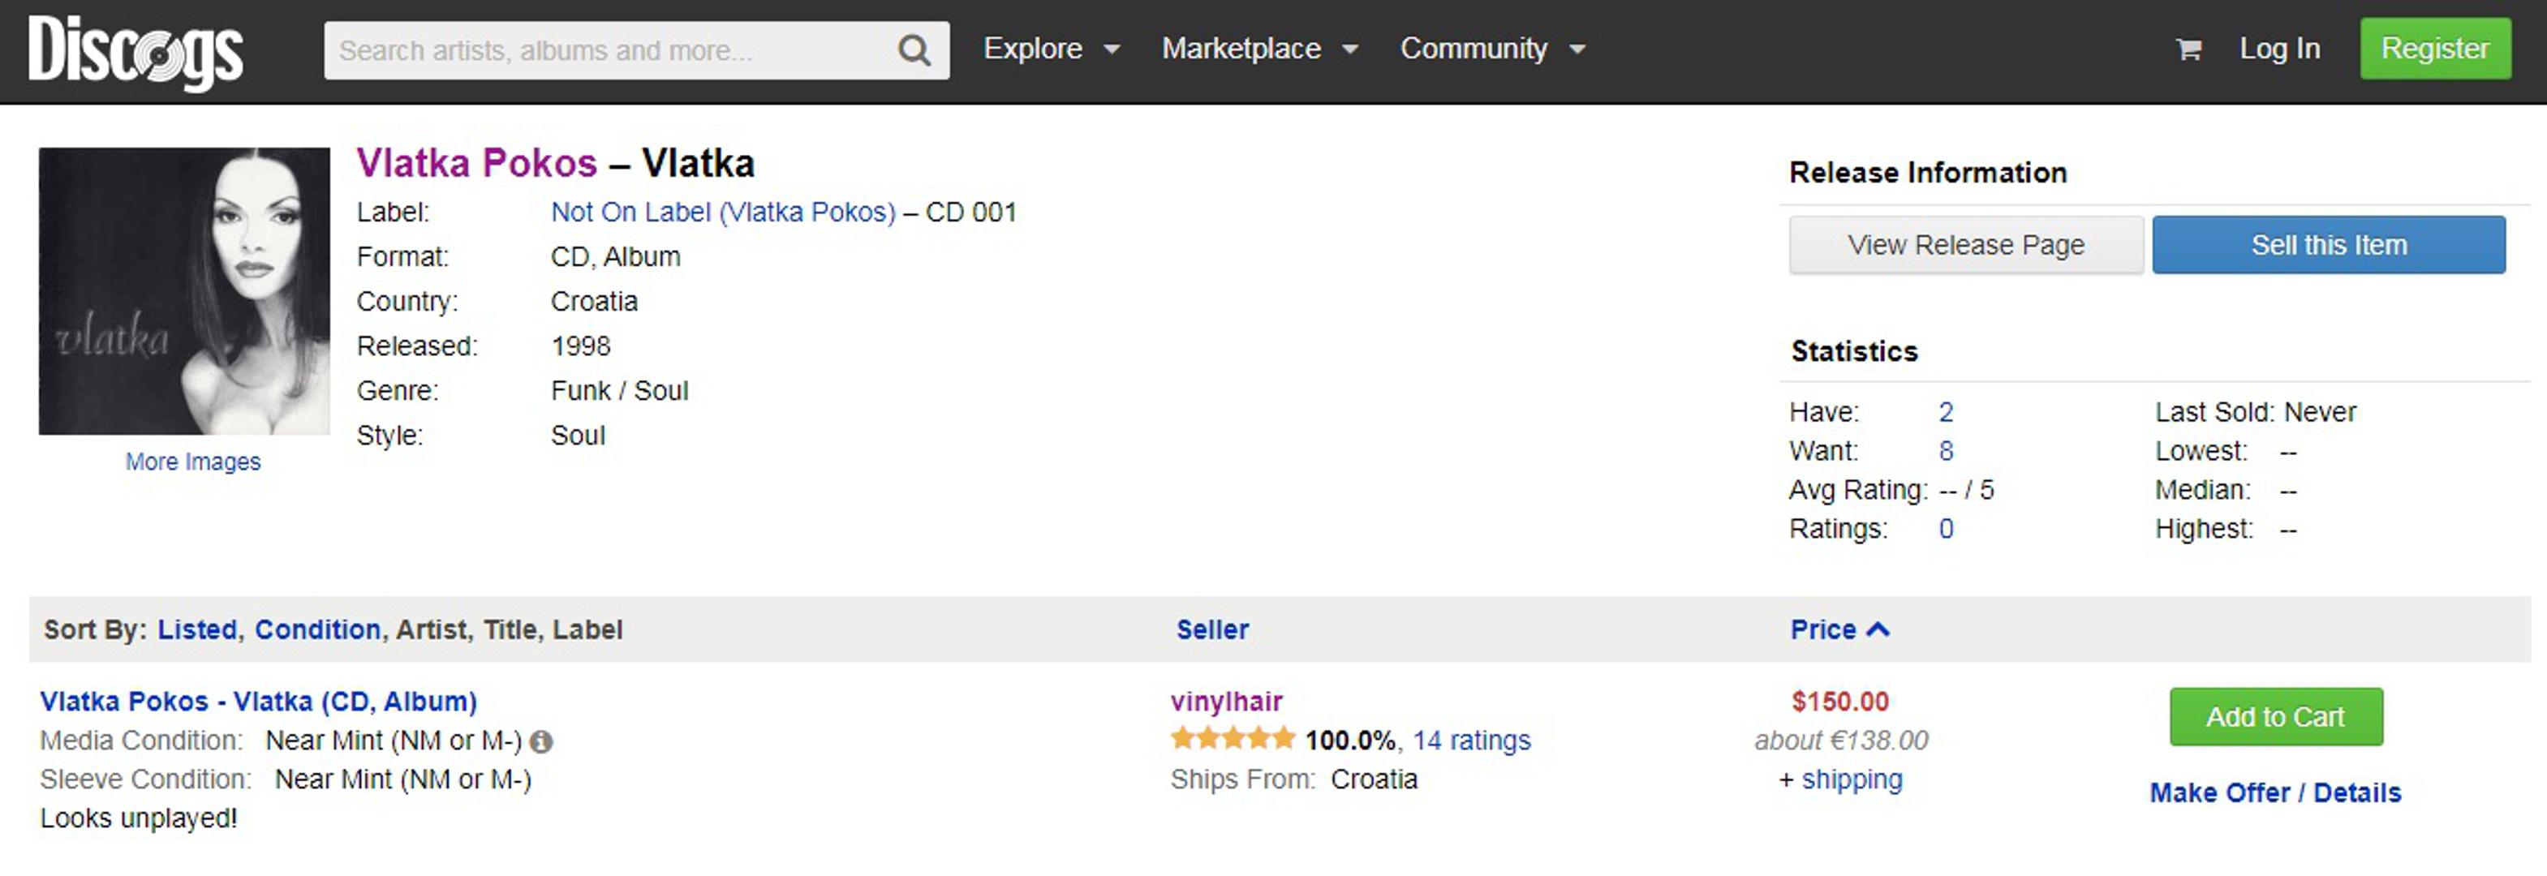Expand the Community dropdown menu
Viewport: 2547px width, 876px height.
pyautogui.click(x=1492, y=49)
